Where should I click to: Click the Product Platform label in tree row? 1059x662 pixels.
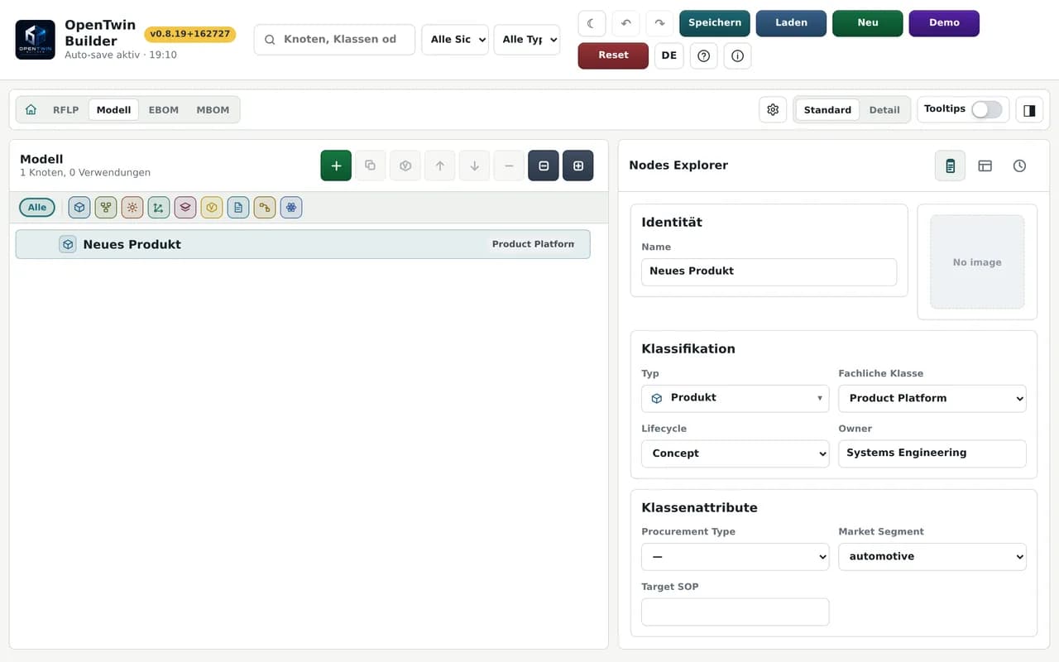(533, 244)
